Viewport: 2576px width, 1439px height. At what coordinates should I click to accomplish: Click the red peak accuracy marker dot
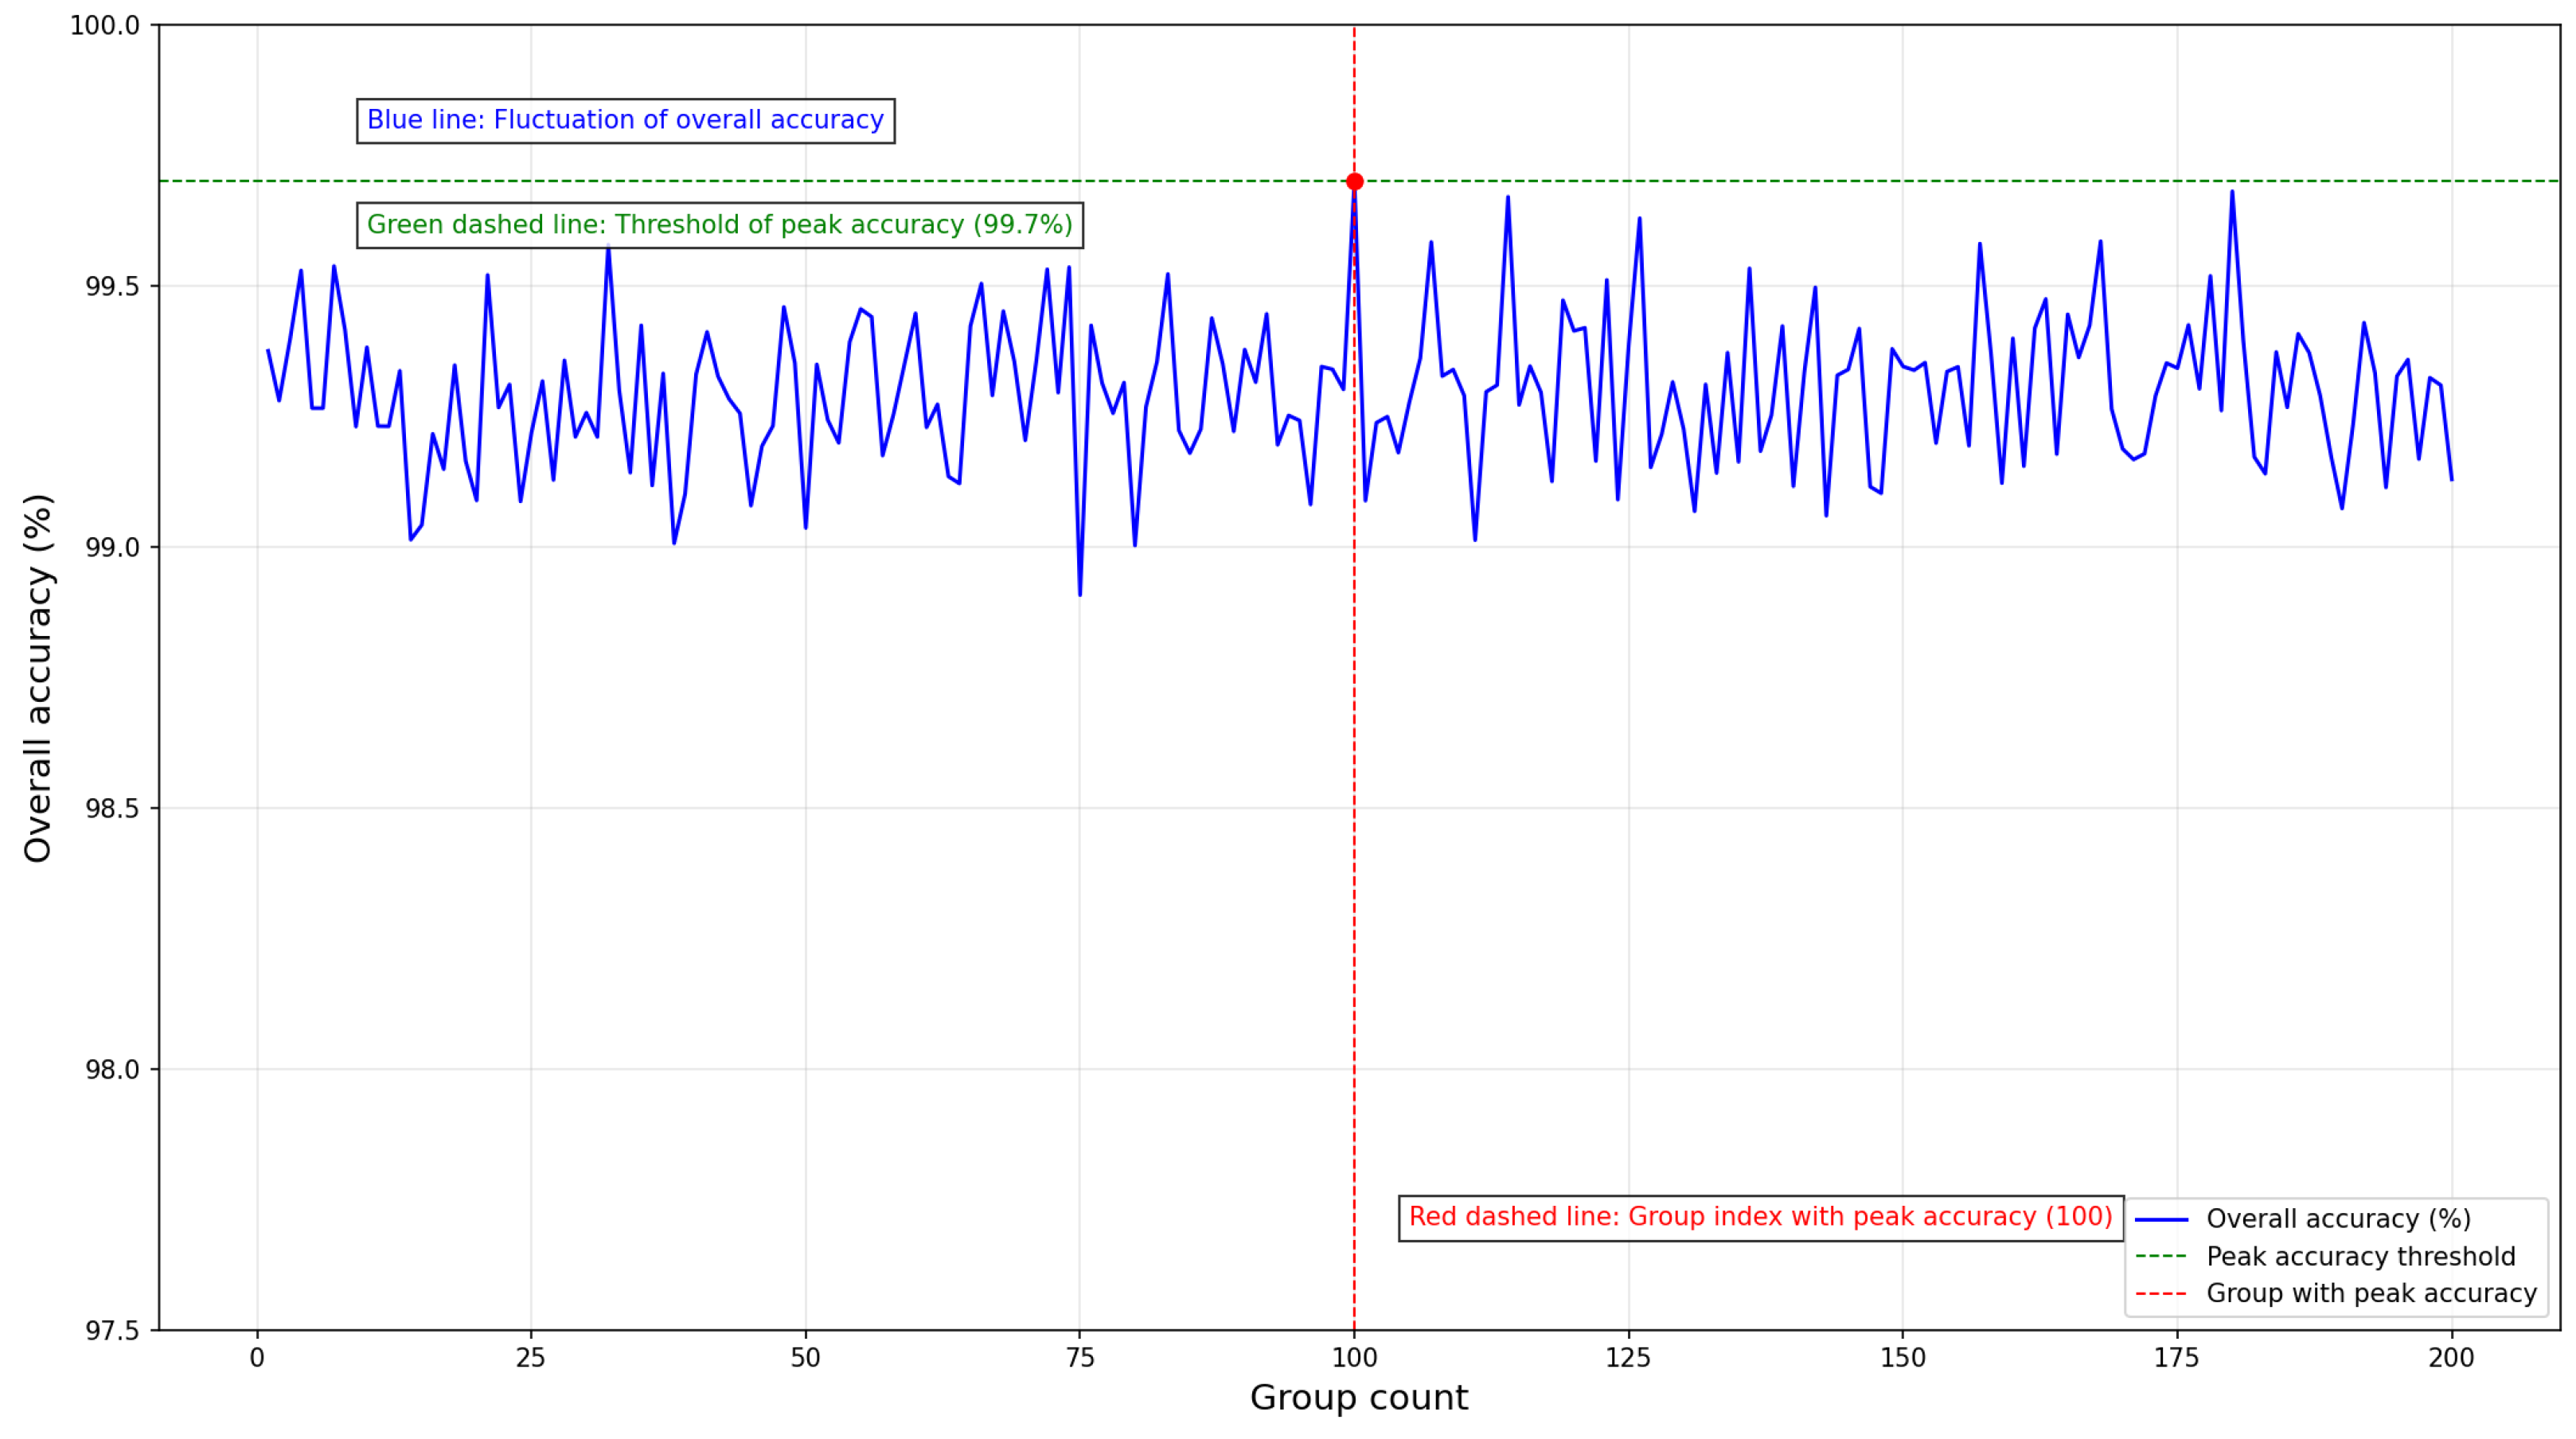pyautogui.click(x=1354, y=181)
